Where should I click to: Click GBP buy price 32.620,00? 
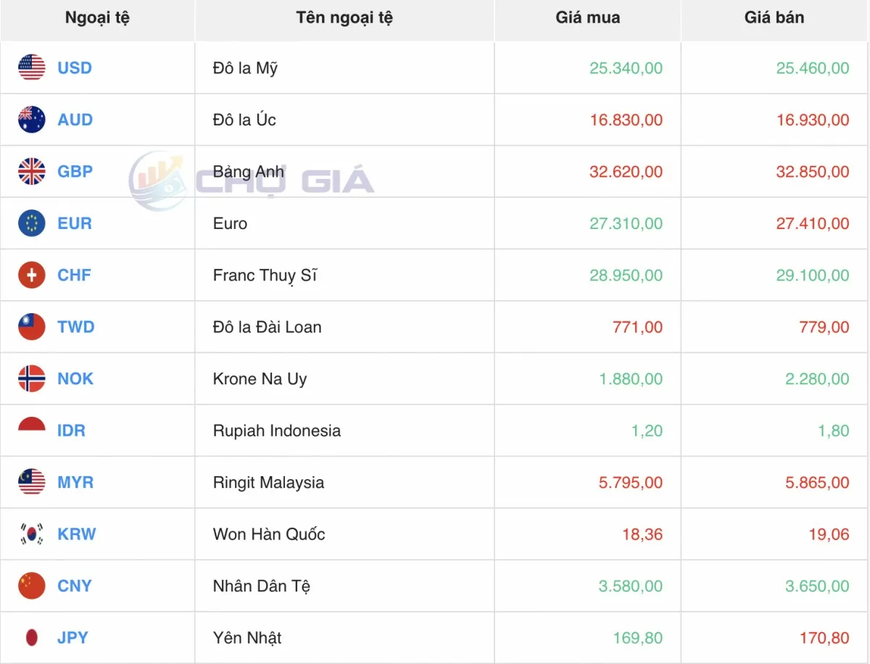626,172
